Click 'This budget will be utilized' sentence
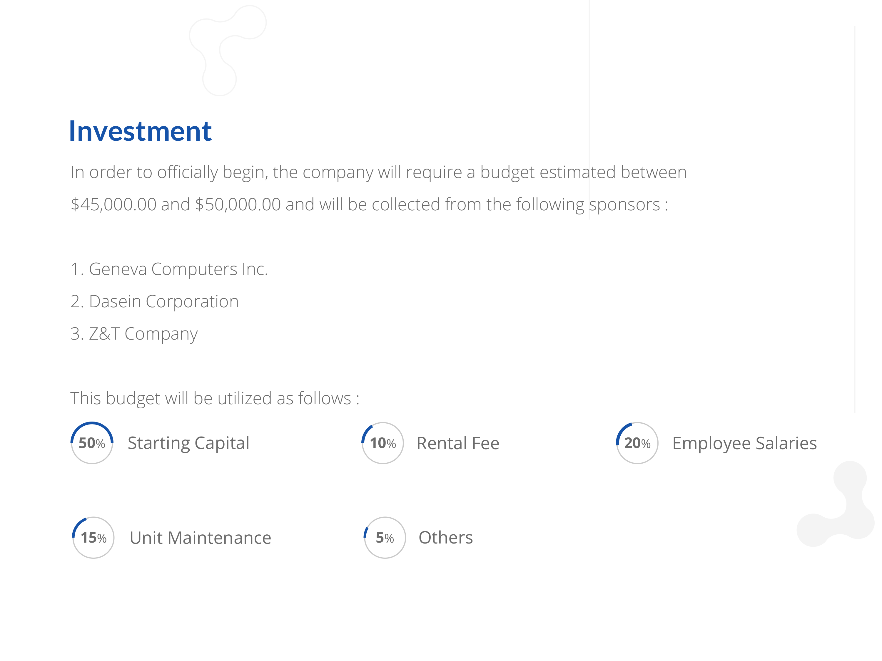Image resolution: width=882 pixels, height=661 pixels. tap(215, 398)
